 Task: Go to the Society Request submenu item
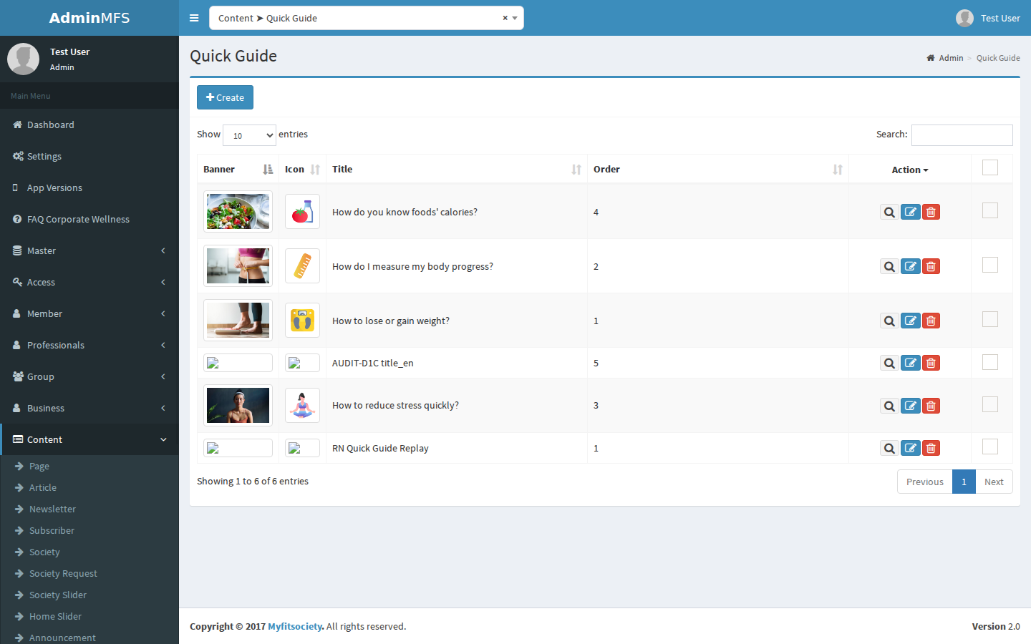pyautogui.click(x=63, y=573)
